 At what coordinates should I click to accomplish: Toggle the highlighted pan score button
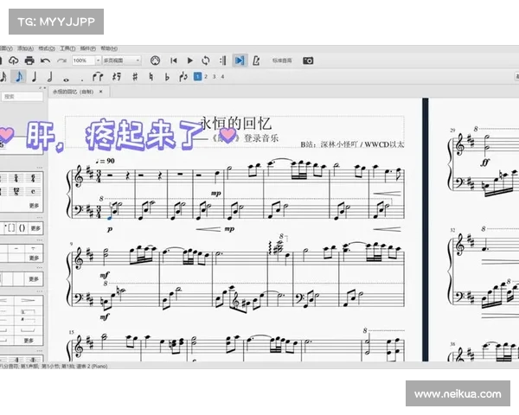[x=240, y=61]
